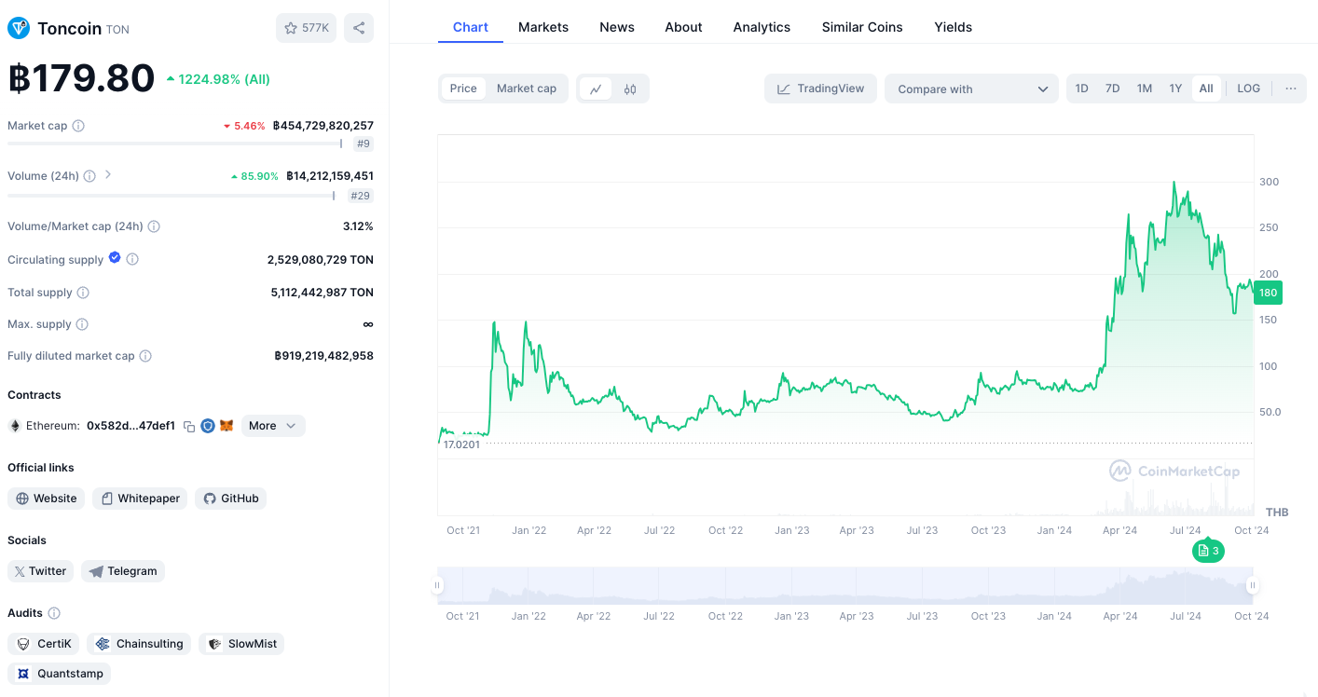1318x697 pixels.
Task: Click the Total supply info icon
Action: click(83, 293)
